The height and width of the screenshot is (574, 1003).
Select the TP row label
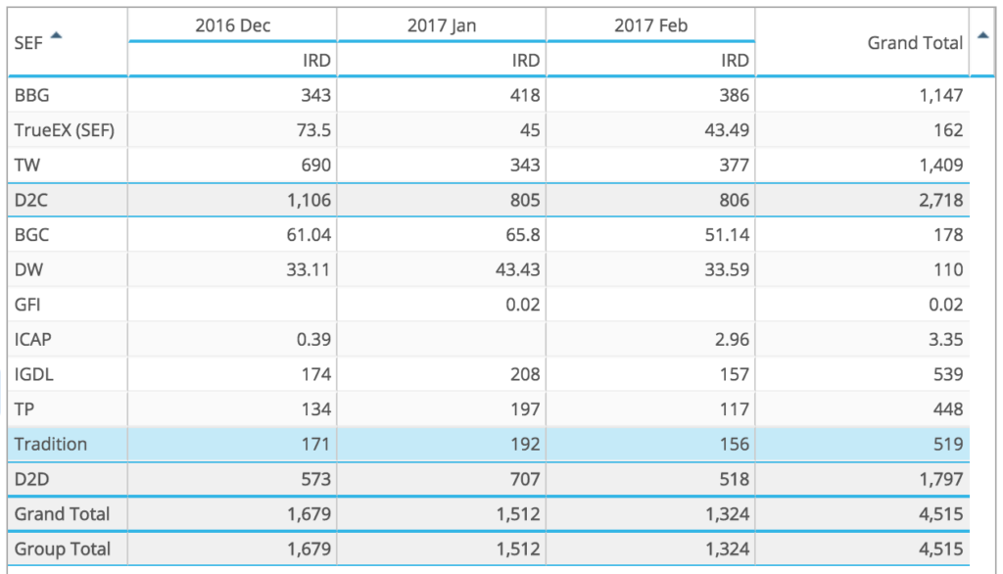point(24,409)
